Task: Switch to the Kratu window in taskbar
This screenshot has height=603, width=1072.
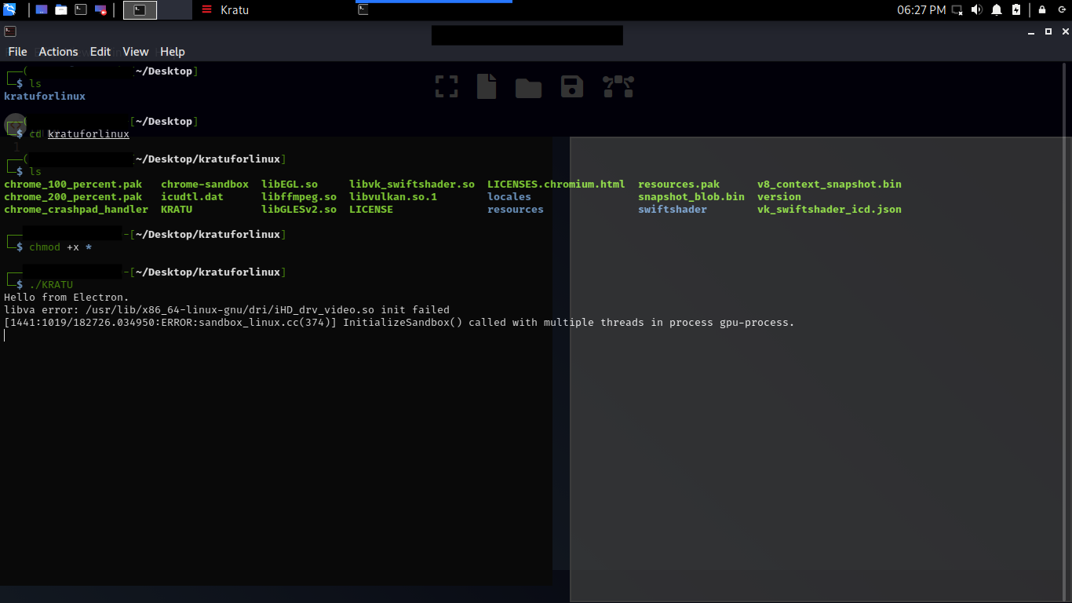Action: 235,10
